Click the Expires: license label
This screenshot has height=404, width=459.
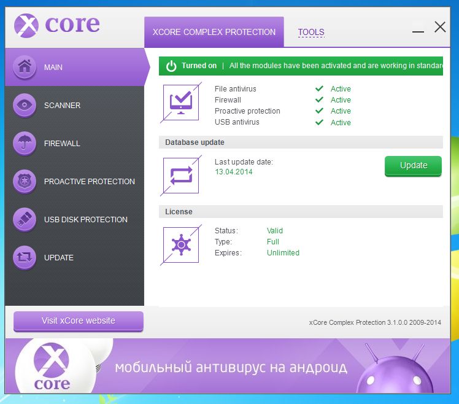point(228,253)
